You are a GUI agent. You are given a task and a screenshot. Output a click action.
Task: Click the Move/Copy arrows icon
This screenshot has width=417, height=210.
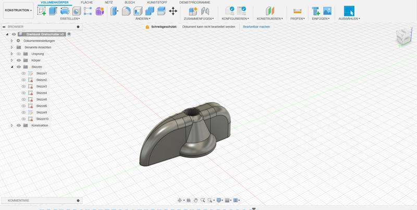[x=173, y=11]
